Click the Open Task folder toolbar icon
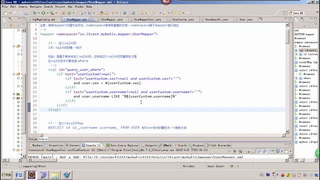 (x=106, y=13)
